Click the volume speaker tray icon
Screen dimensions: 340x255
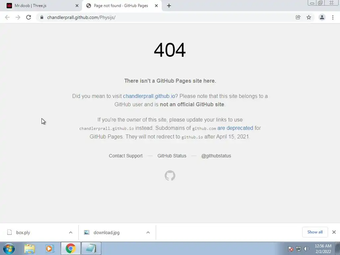(x=306, y=249)
